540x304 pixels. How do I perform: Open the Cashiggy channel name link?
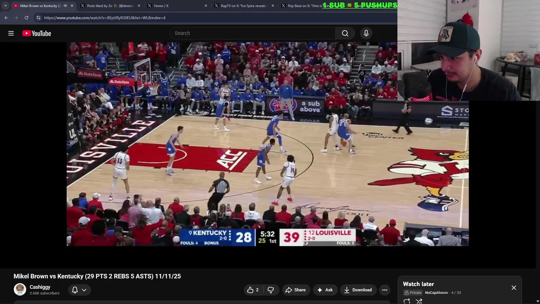pos(40,287)
